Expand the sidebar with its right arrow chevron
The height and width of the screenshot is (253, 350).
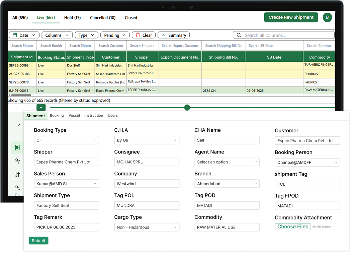pyautogui.click(x=19, y=124)
